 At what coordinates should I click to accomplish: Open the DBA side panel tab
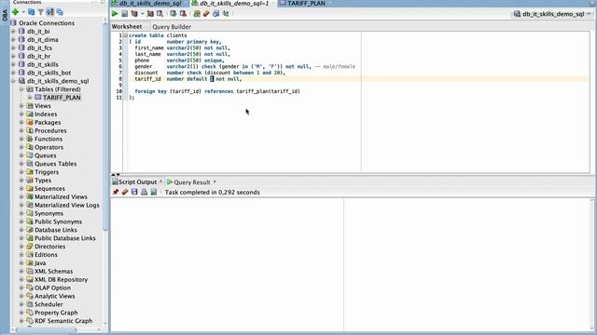coord(5,15)
